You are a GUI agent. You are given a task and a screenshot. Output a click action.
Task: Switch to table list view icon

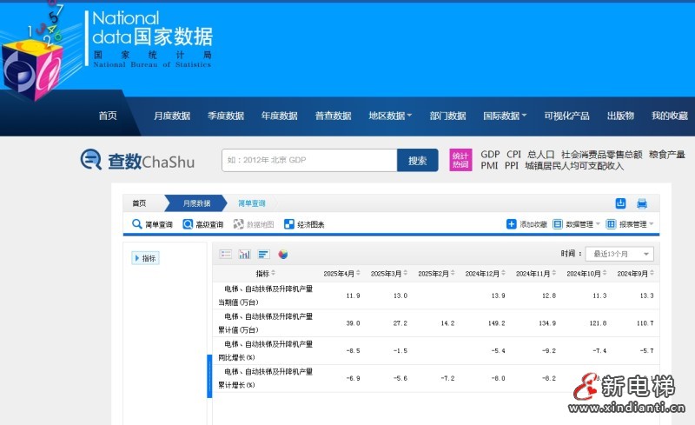pyautogui.click(x=226, y=254)
